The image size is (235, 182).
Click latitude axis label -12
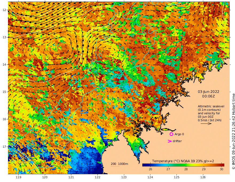pos(4,10)
